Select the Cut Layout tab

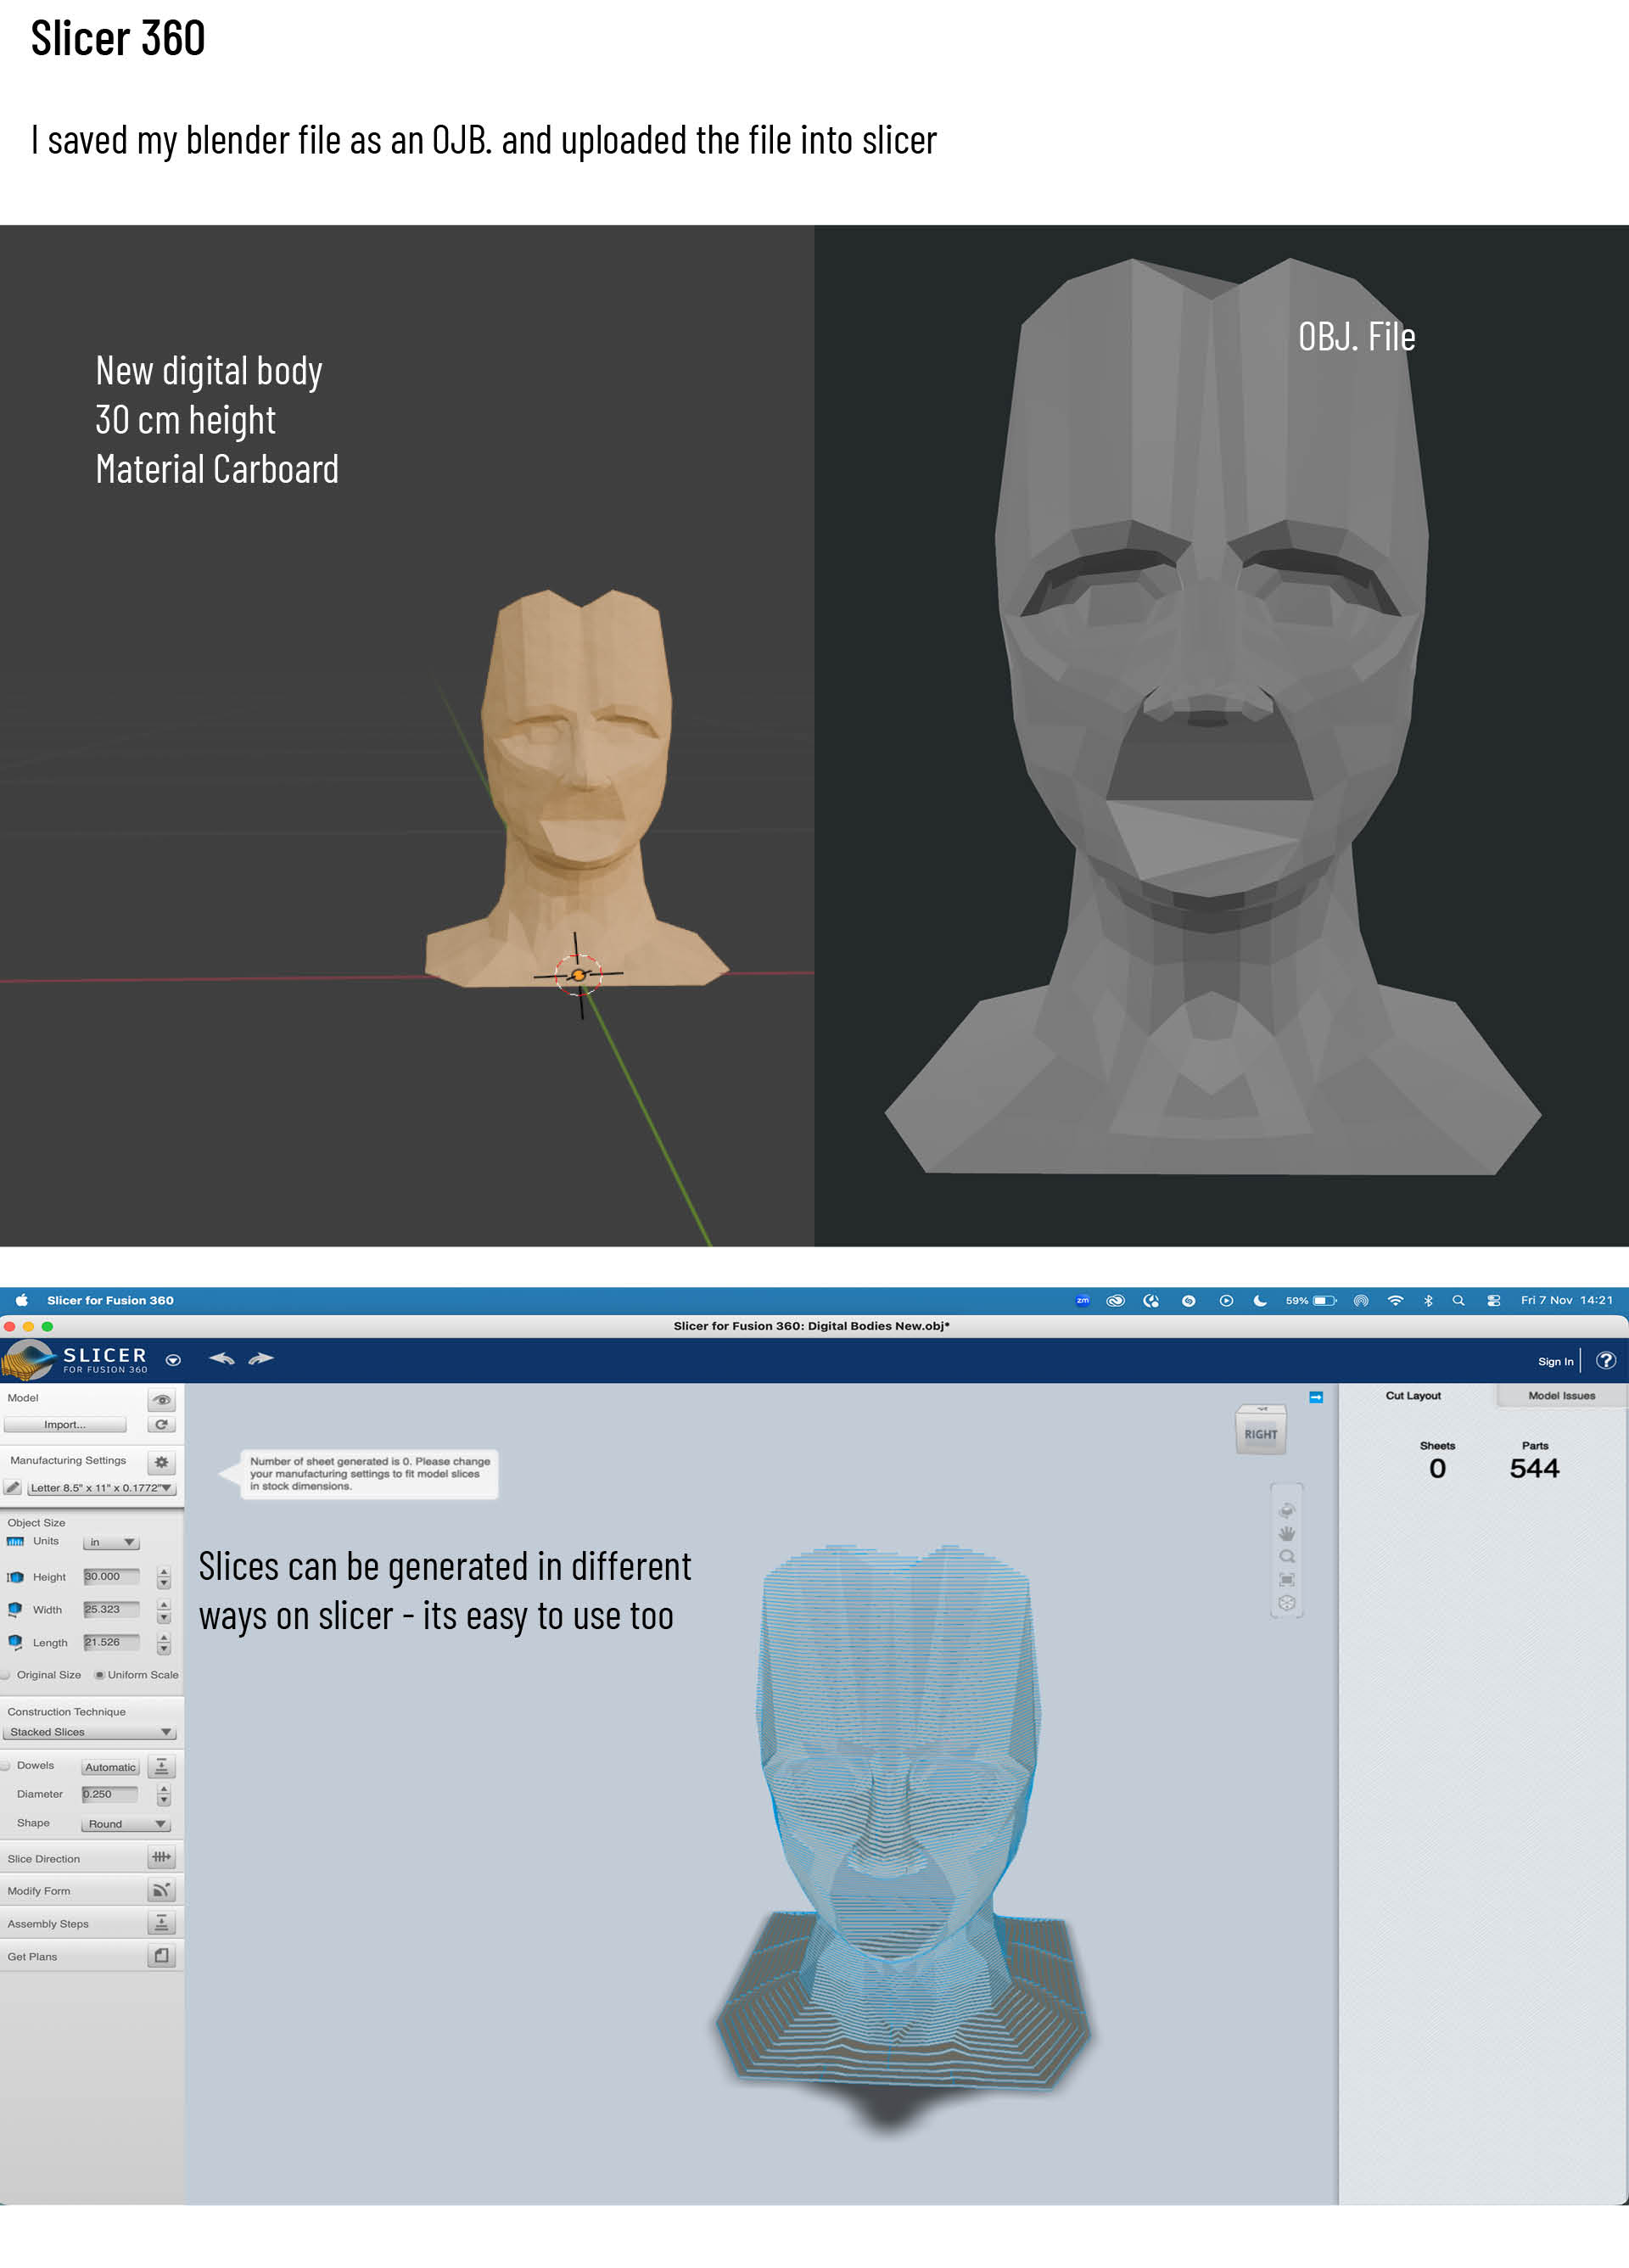click(x=1412, y=1395)
